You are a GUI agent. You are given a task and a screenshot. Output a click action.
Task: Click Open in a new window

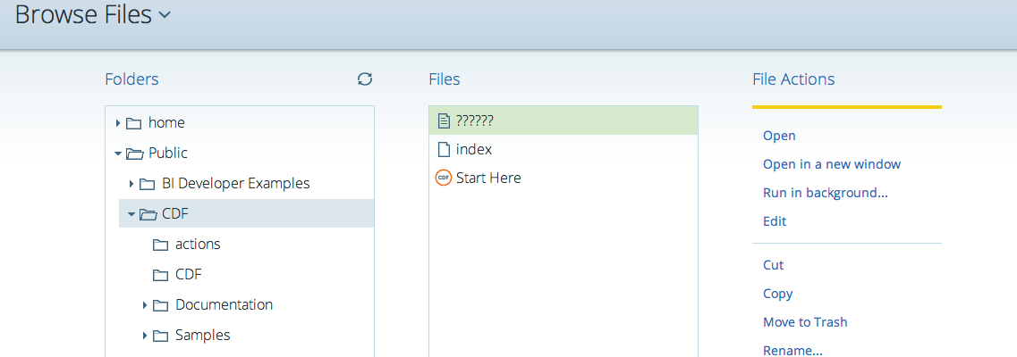point(832,164)
